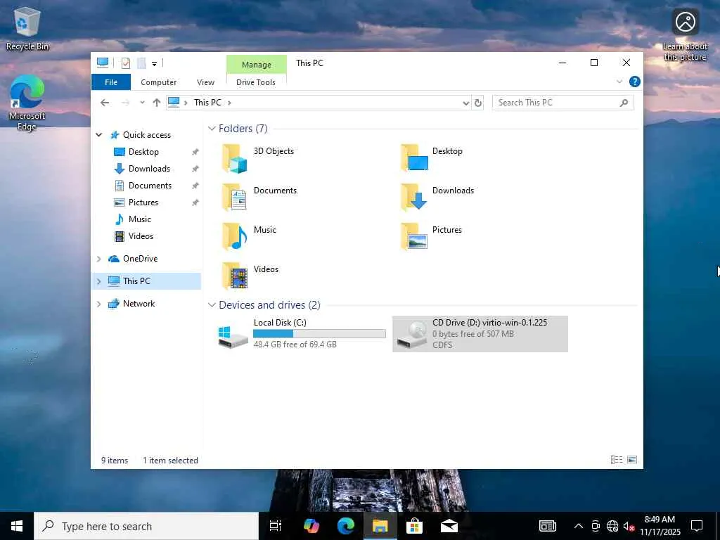Collapse the Folders (7) group
The image size is (720, 540).
(x=212, y=129)
